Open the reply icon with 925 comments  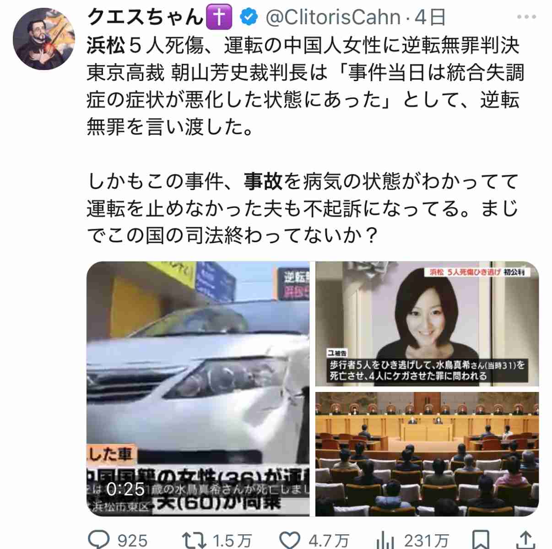98,540
